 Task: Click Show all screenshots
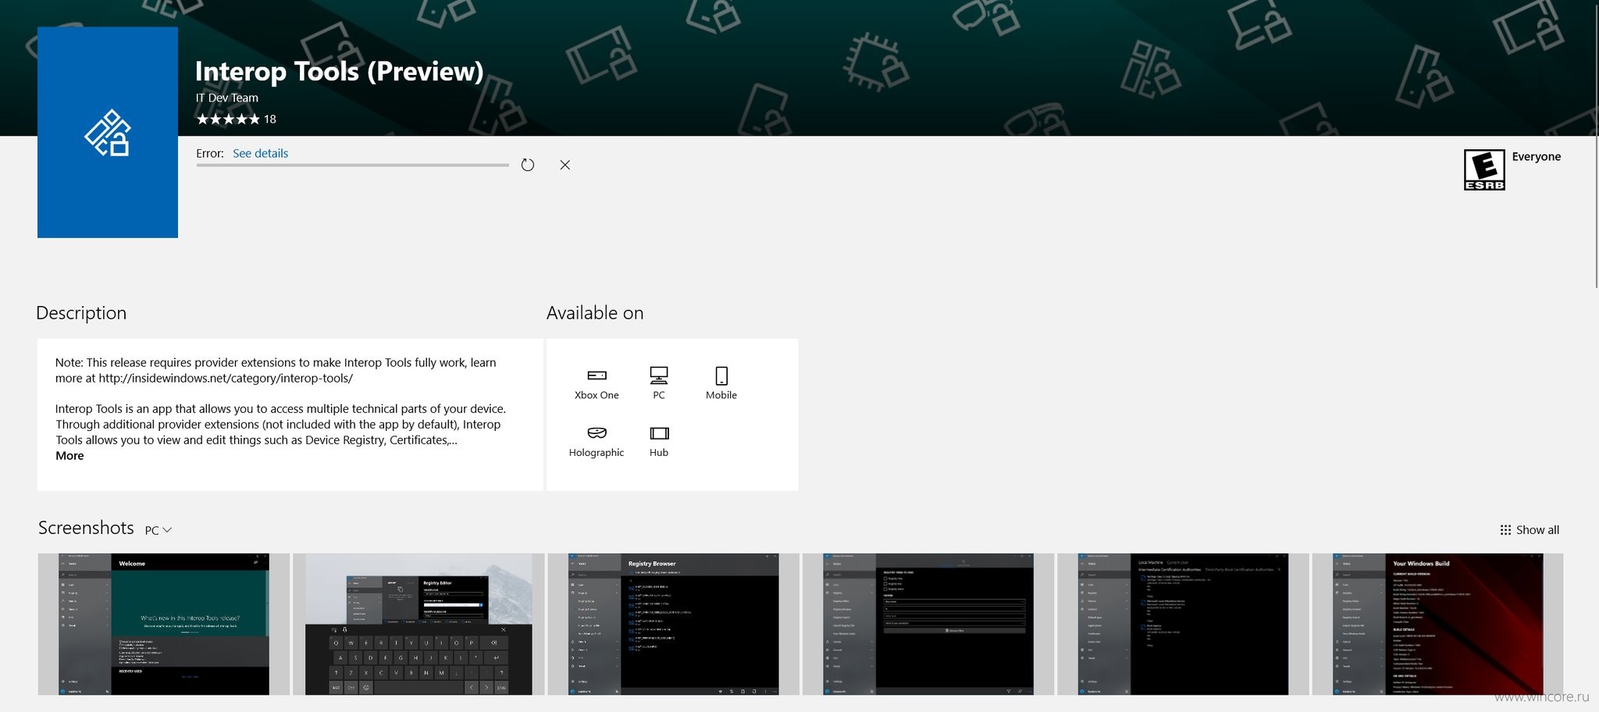coord(1530,530)
